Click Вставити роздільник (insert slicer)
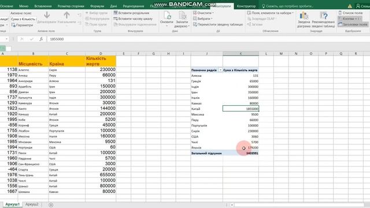 (131, 13)
